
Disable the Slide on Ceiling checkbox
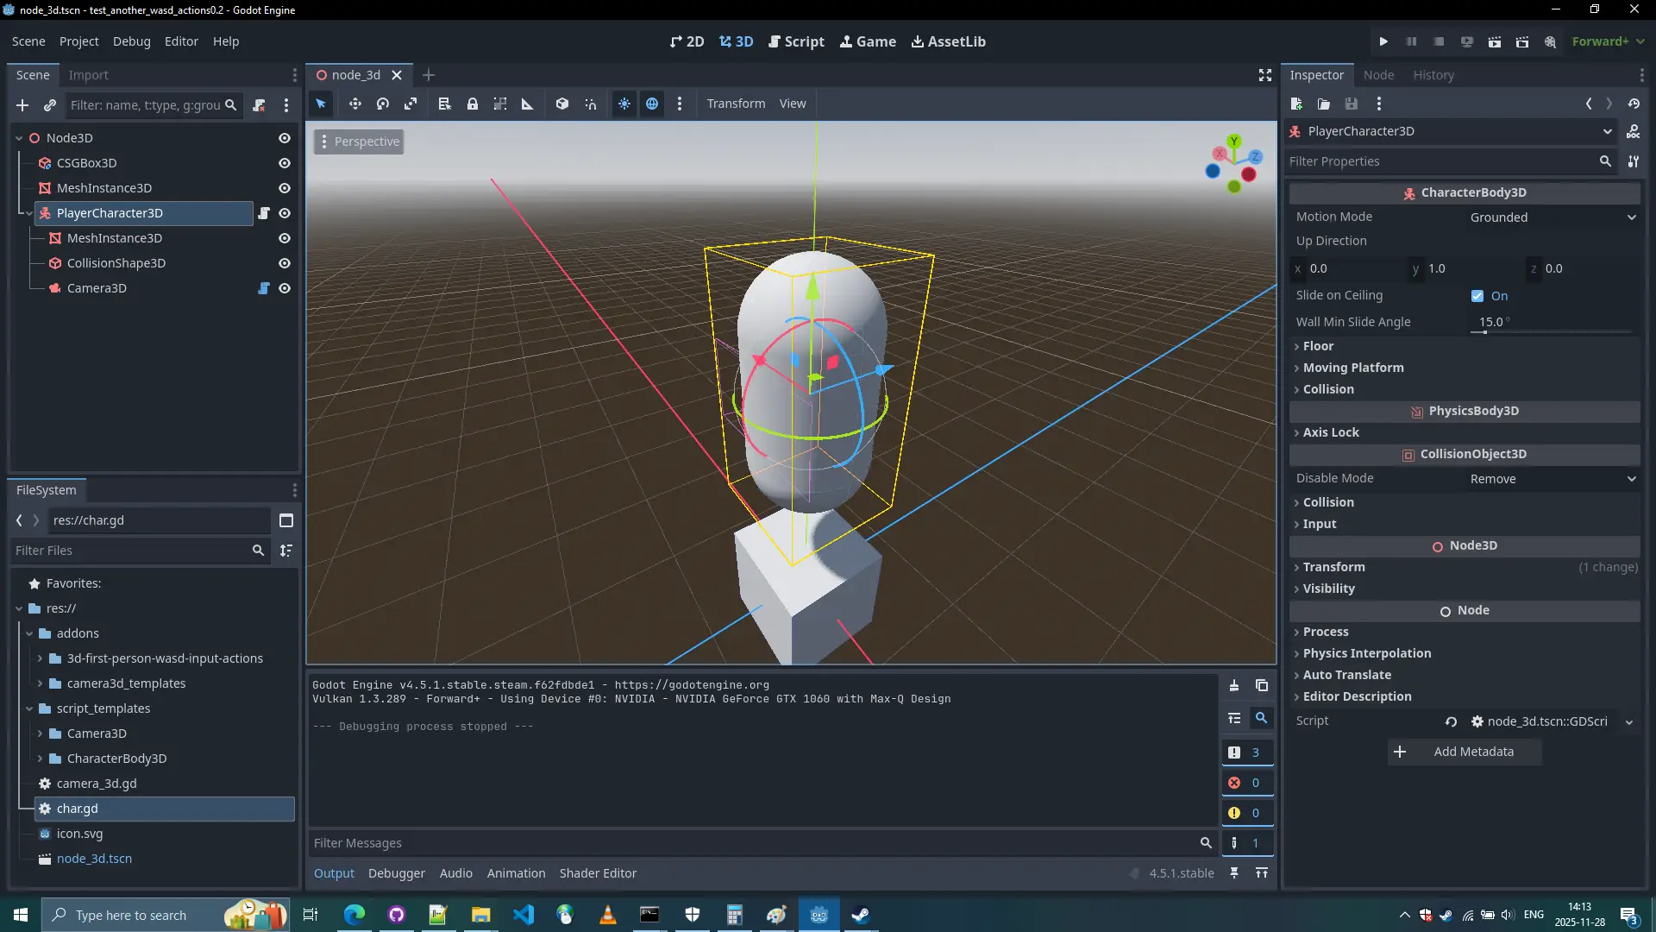(x=1477, y=295)
